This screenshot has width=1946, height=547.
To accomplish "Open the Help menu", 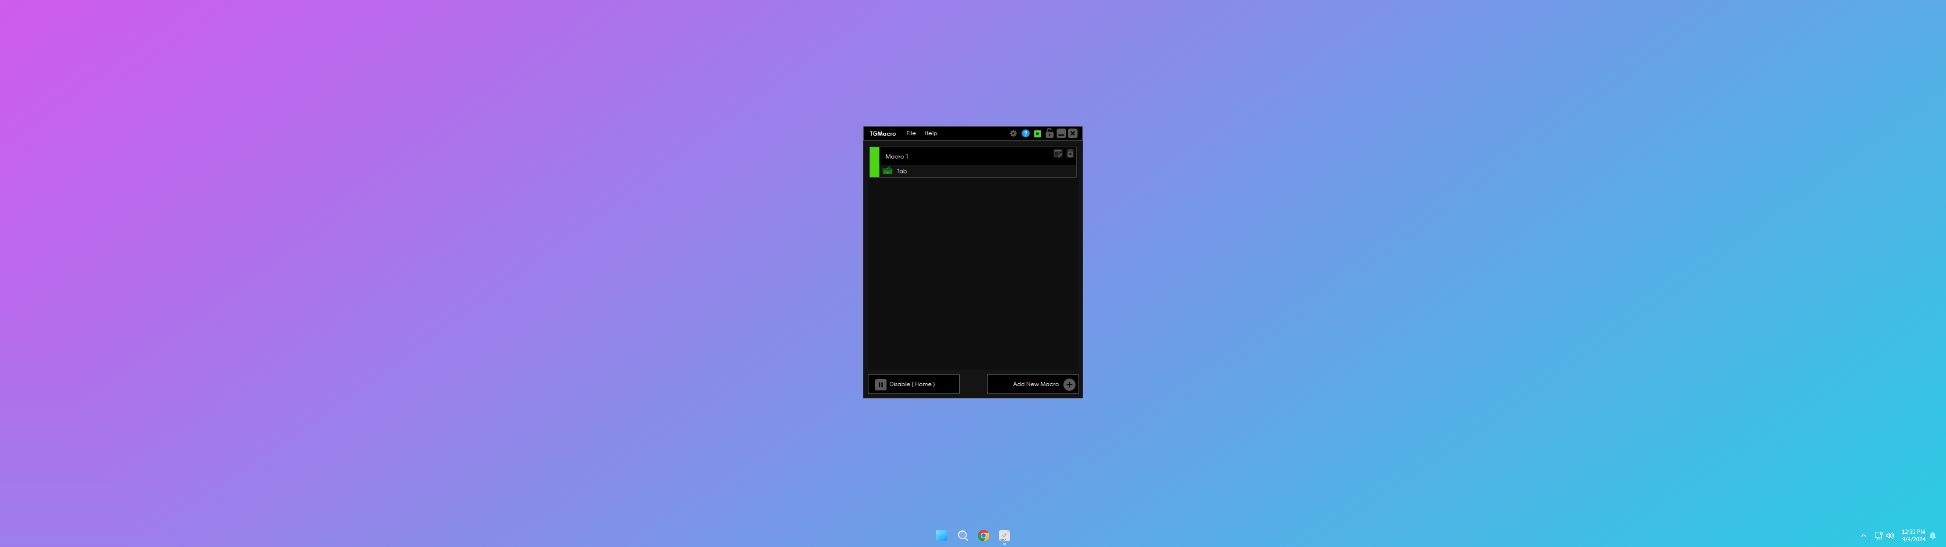I will click(931, 134).
